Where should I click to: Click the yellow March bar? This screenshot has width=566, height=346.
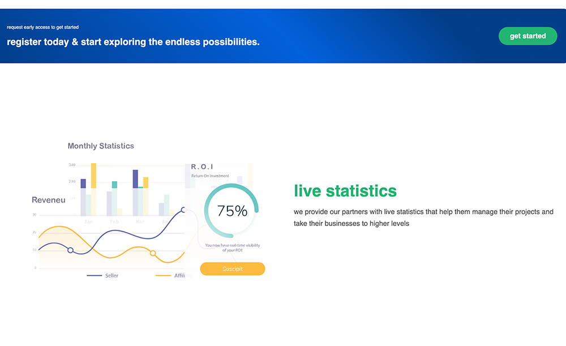point(145,182)
